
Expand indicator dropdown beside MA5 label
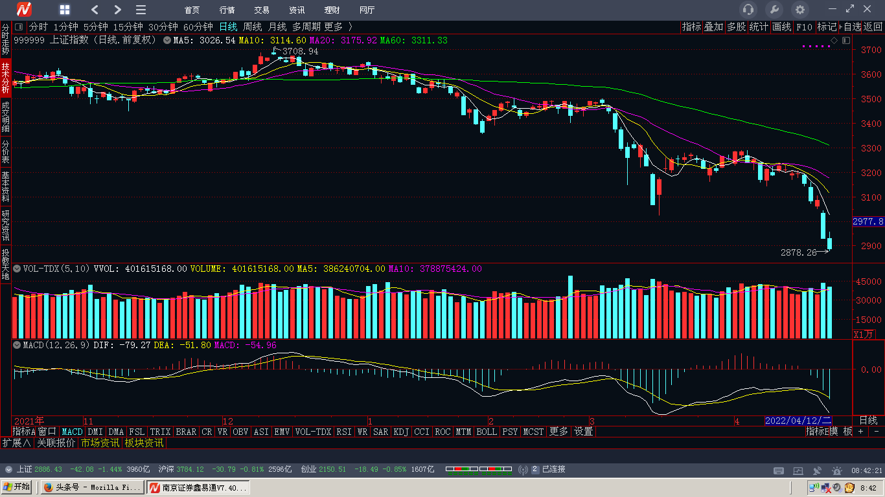[x=168, y=40]
